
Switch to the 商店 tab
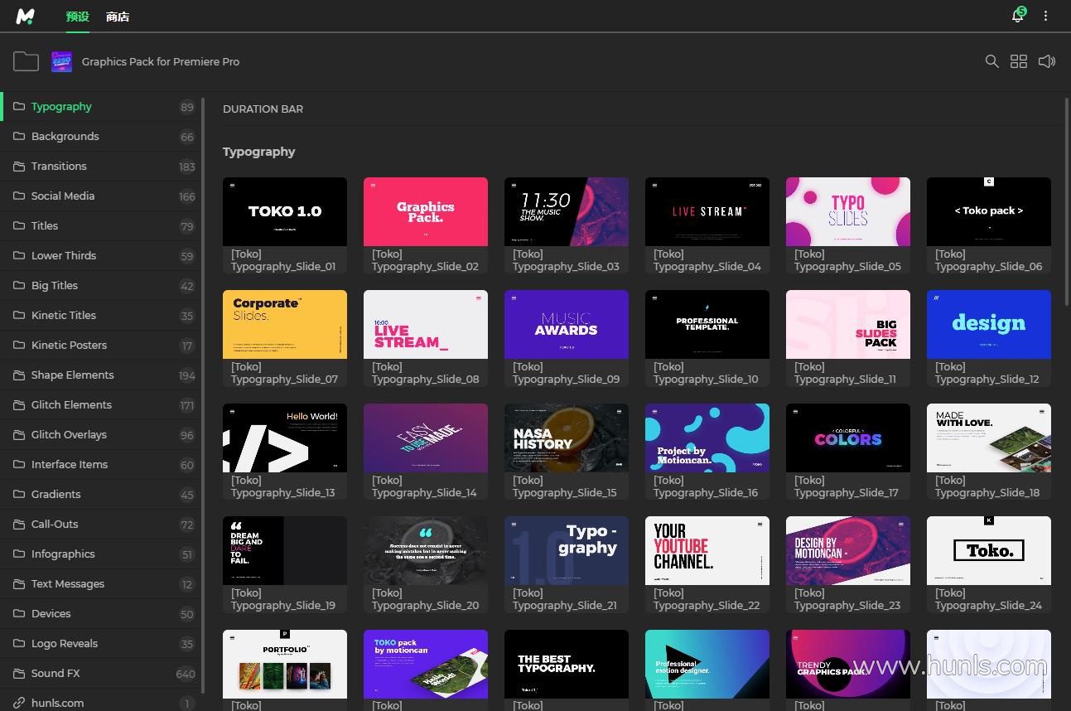click(x=118, y=17)
